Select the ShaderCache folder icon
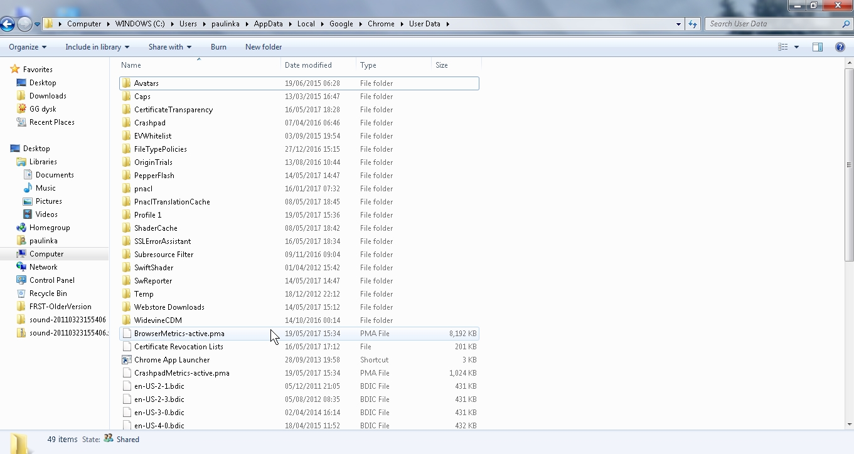This screenshot has height=454, width=854. [126, 228]
